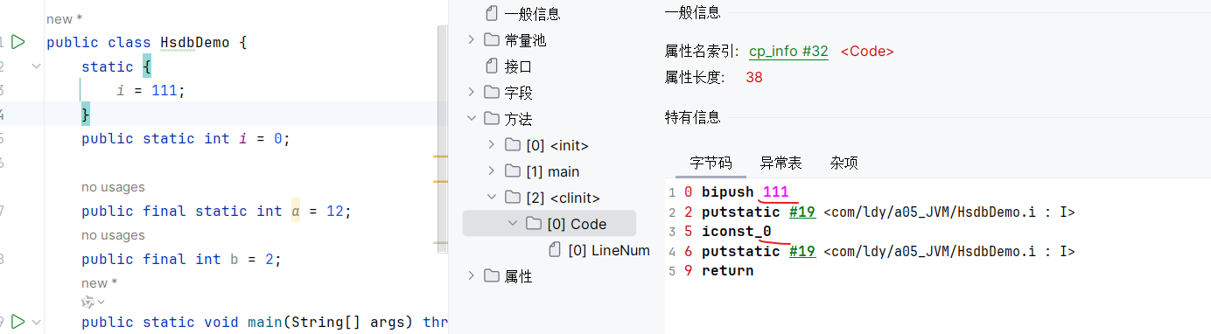Screen dimensions: 1211x334
Task: Click the return instruction
Action: tap(728, 272)
